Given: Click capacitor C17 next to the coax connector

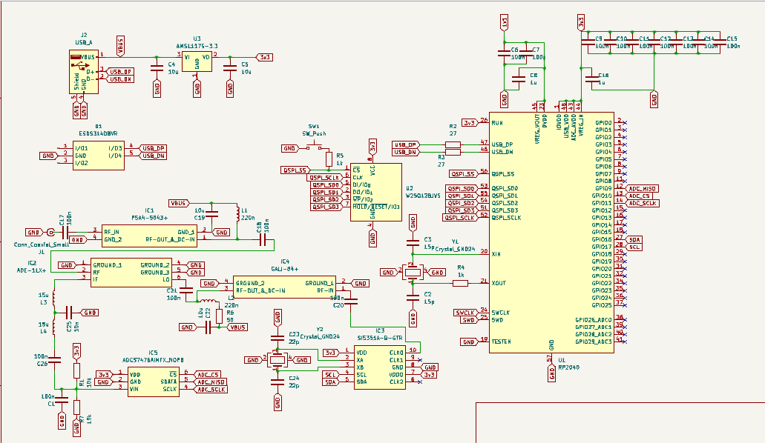Looking at the screenshot, I should pyautogui.click(x=65, y=233).
